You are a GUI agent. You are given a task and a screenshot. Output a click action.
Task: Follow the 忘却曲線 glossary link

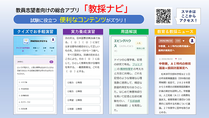[x=135, y=101]
